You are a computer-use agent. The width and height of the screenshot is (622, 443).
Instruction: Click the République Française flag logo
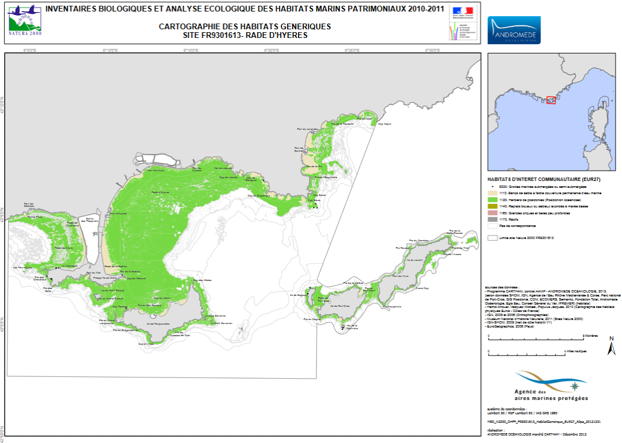tap(461, 11)
